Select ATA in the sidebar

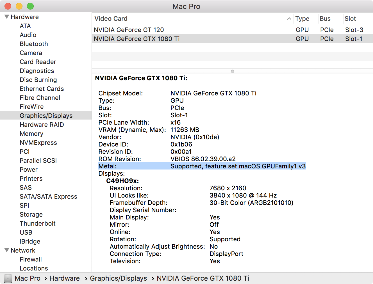coord(25,26)
